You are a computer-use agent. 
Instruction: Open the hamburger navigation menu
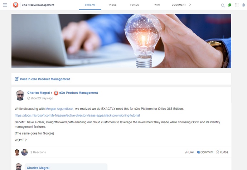tap(5, 5)
